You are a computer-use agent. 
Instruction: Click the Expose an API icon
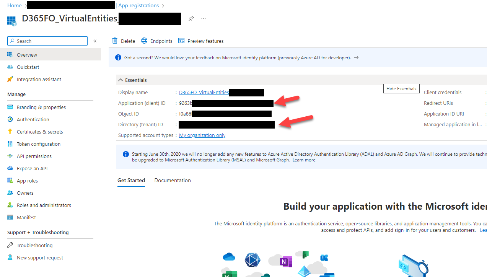10,168
